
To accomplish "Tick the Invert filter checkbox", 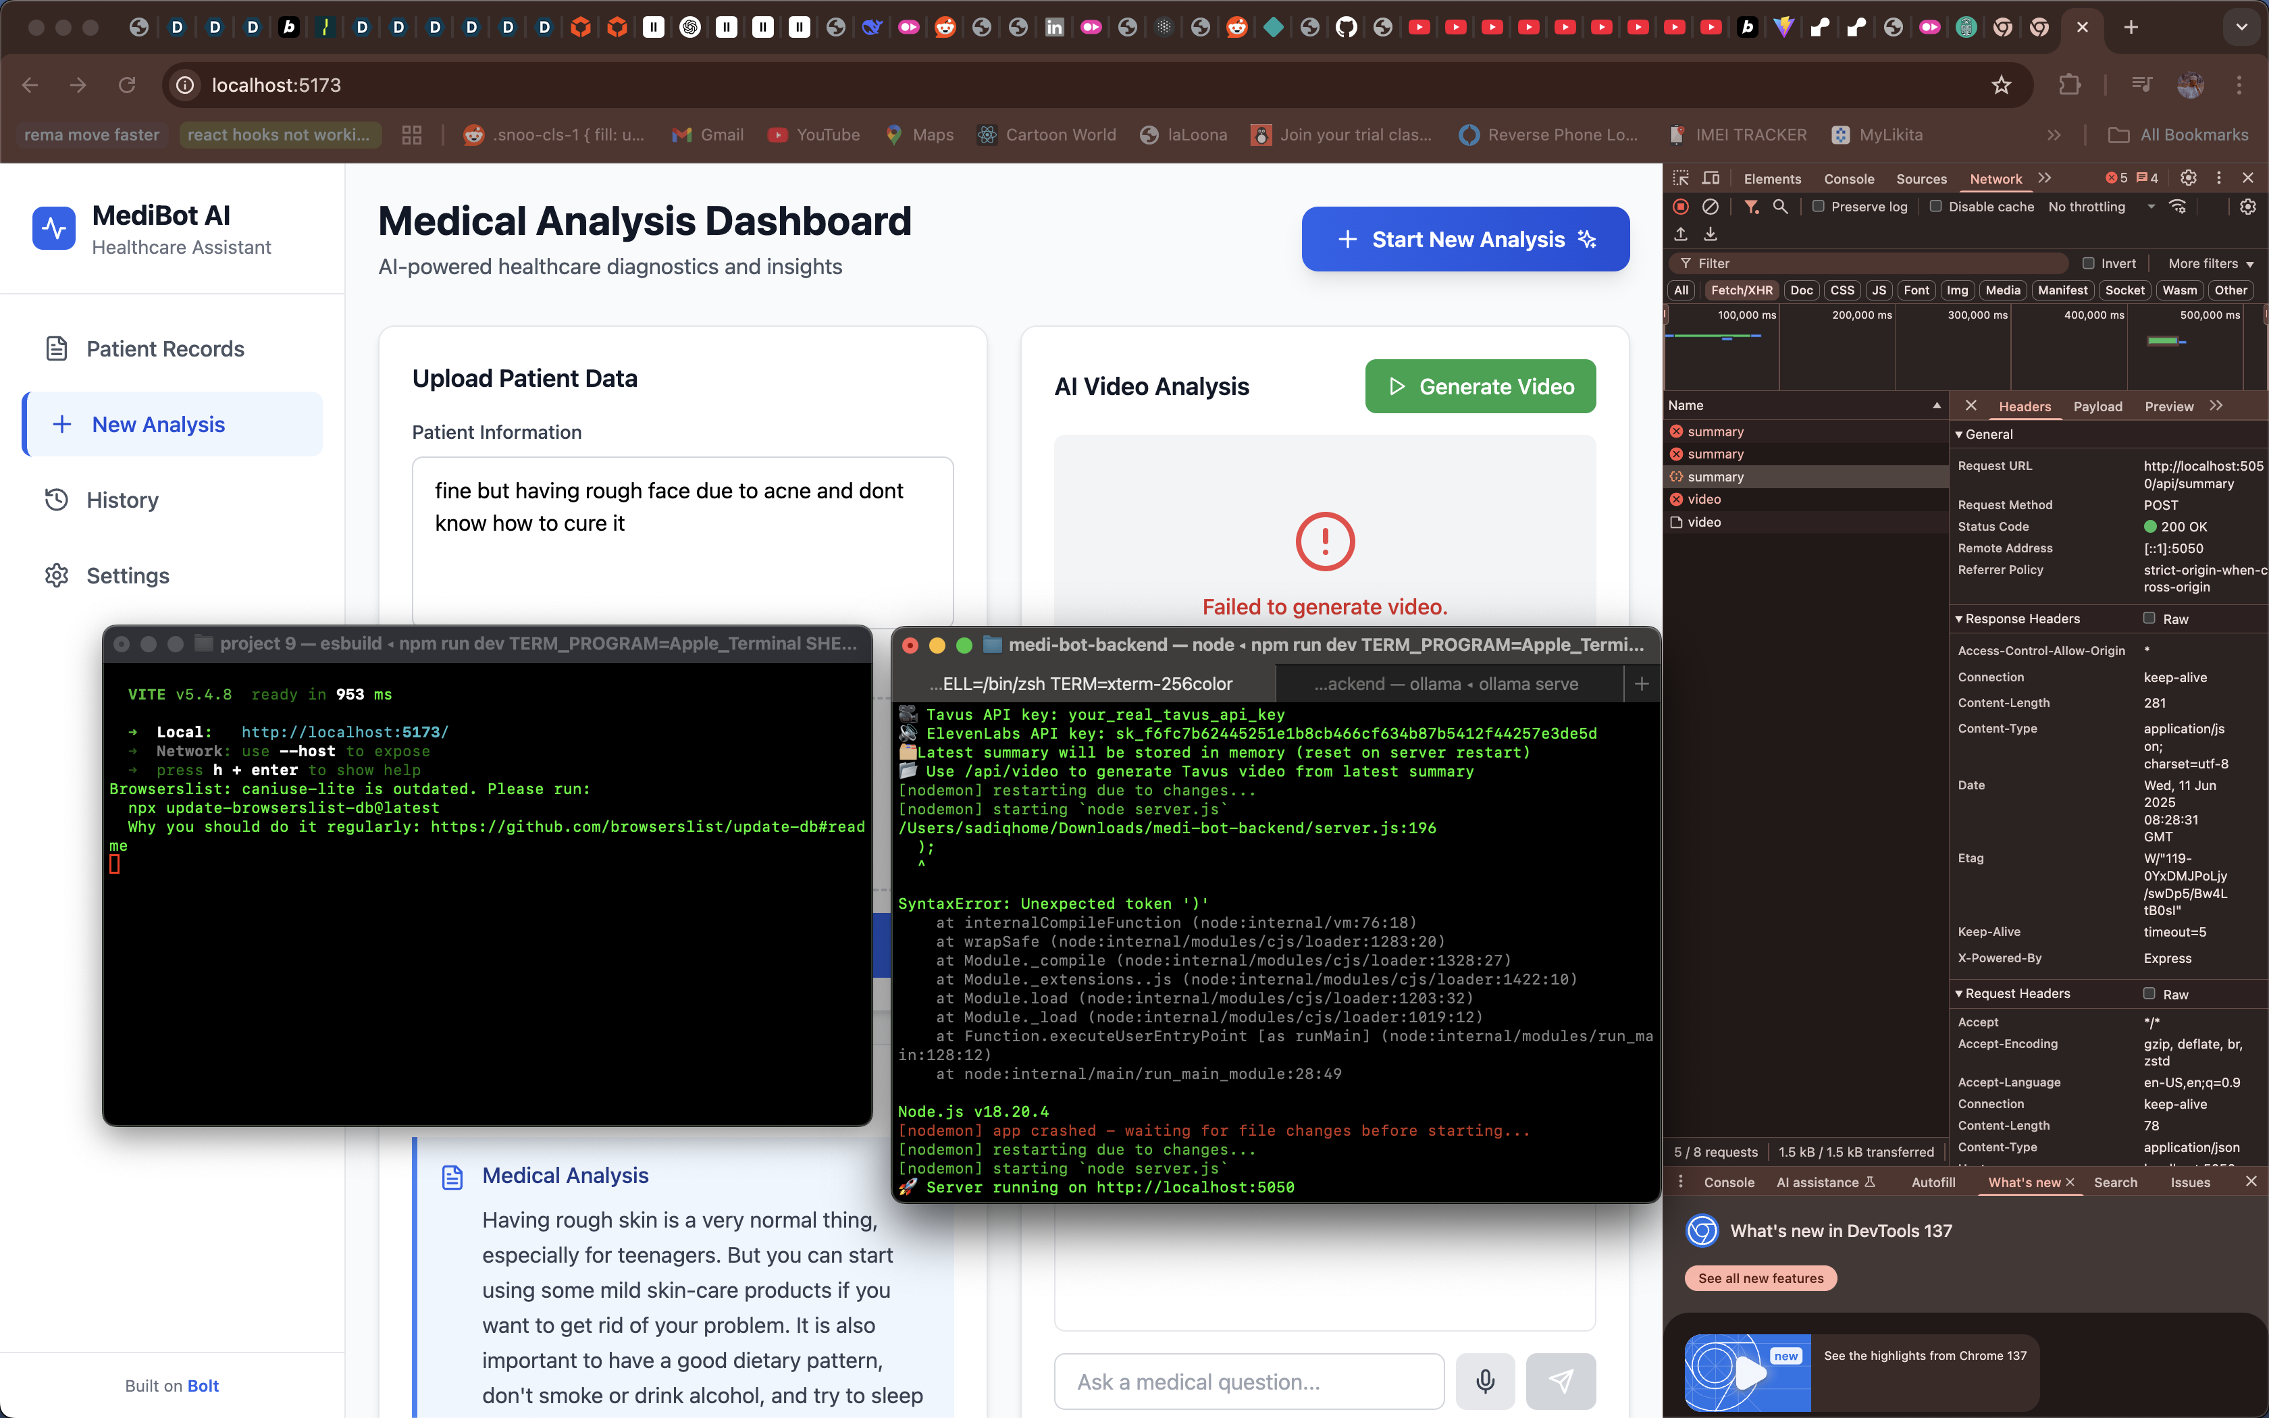I will (x=2088, y=263).
